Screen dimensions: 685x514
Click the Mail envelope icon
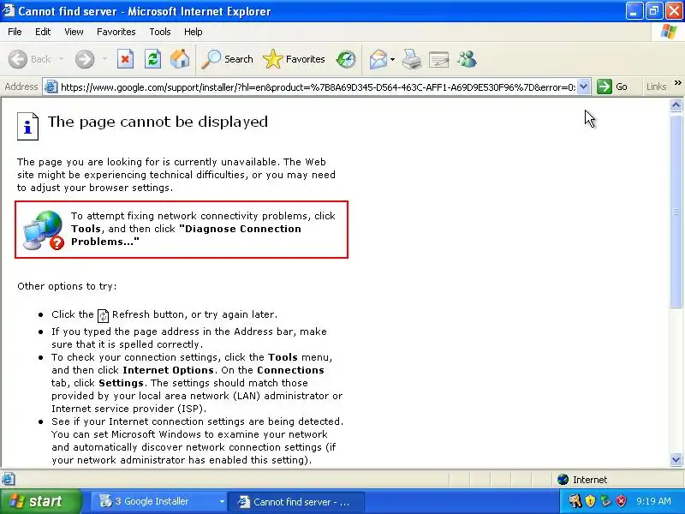point(378,59)
